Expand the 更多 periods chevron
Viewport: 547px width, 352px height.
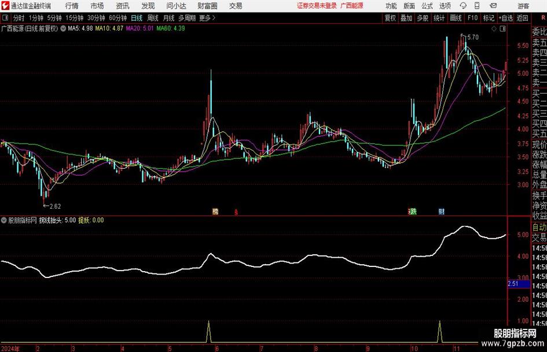click(x=208, y=18)
